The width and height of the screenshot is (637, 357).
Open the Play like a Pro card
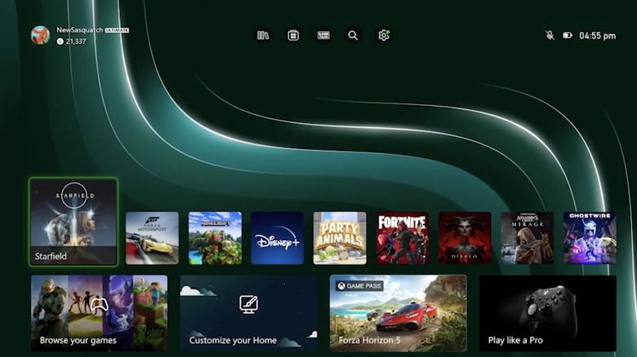[x=547, y=313]
